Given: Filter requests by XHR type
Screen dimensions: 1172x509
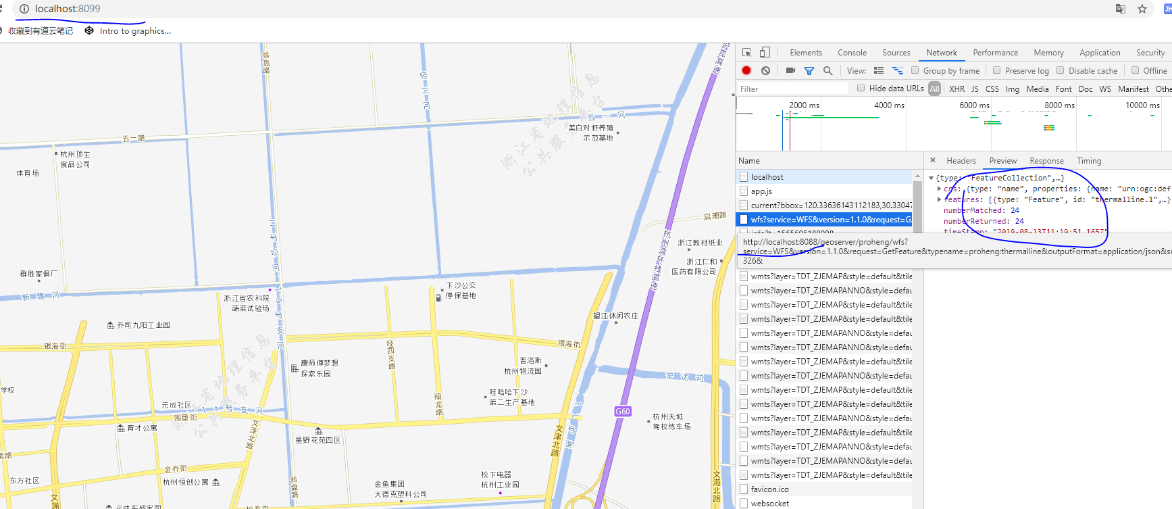Looking at the screenshot, I should tap(957, 89).
